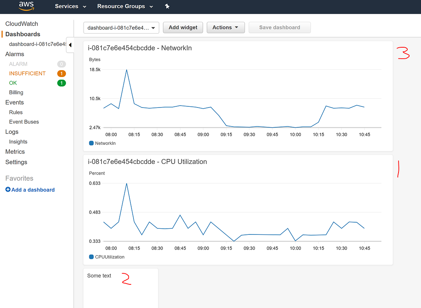Open pinned shortcuts via the pin icon
This screenshot has height=308, width=421.
[x=167, y=6]
